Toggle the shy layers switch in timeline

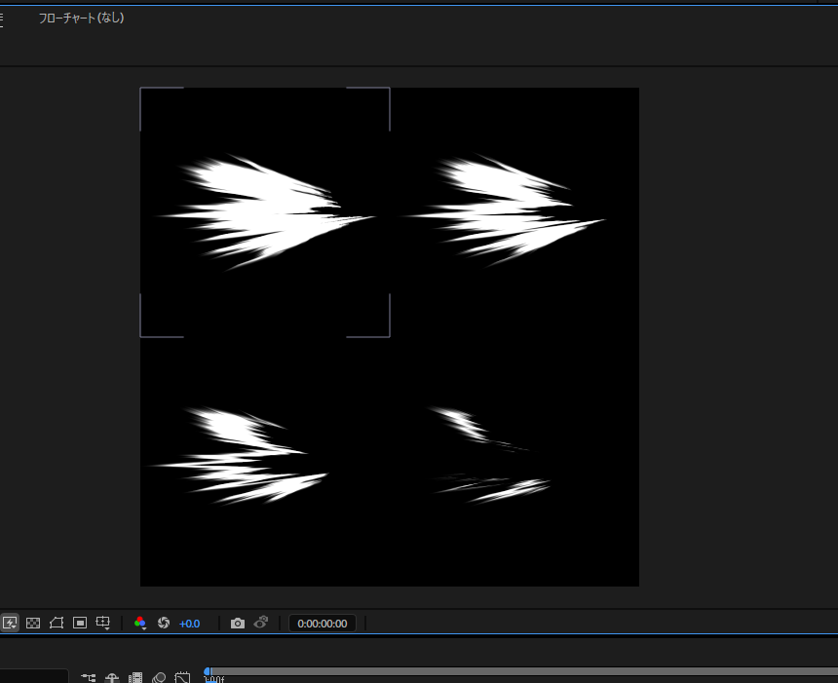tap(112, 677)
